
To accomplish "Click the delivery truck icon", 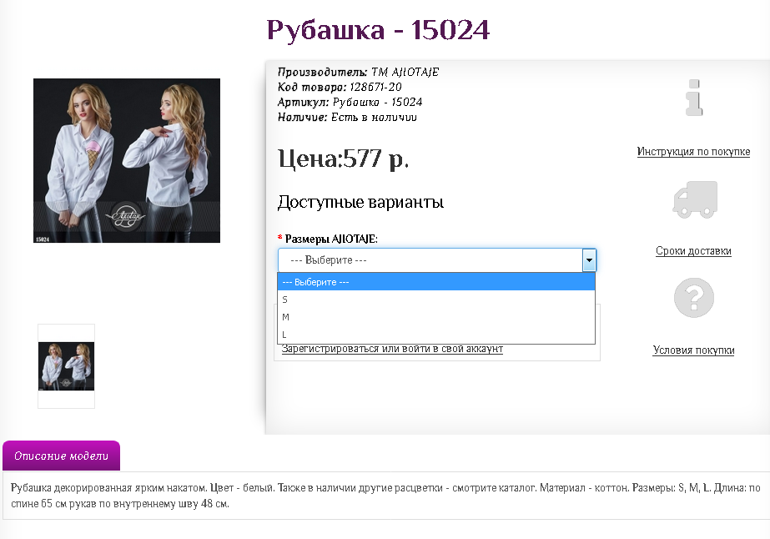I will tap(695, 199).
